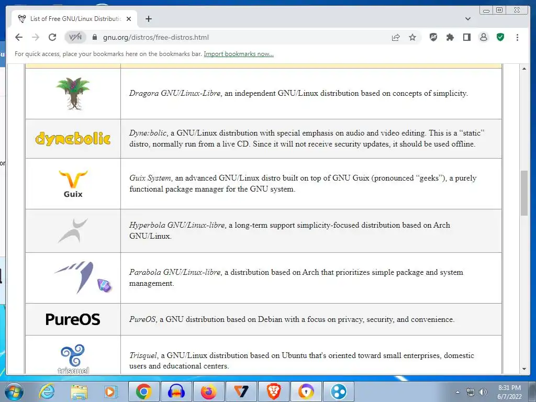536x402 pixels.
Task: Close the List of Free GNU/Linux tab
Action: point(129,19)
